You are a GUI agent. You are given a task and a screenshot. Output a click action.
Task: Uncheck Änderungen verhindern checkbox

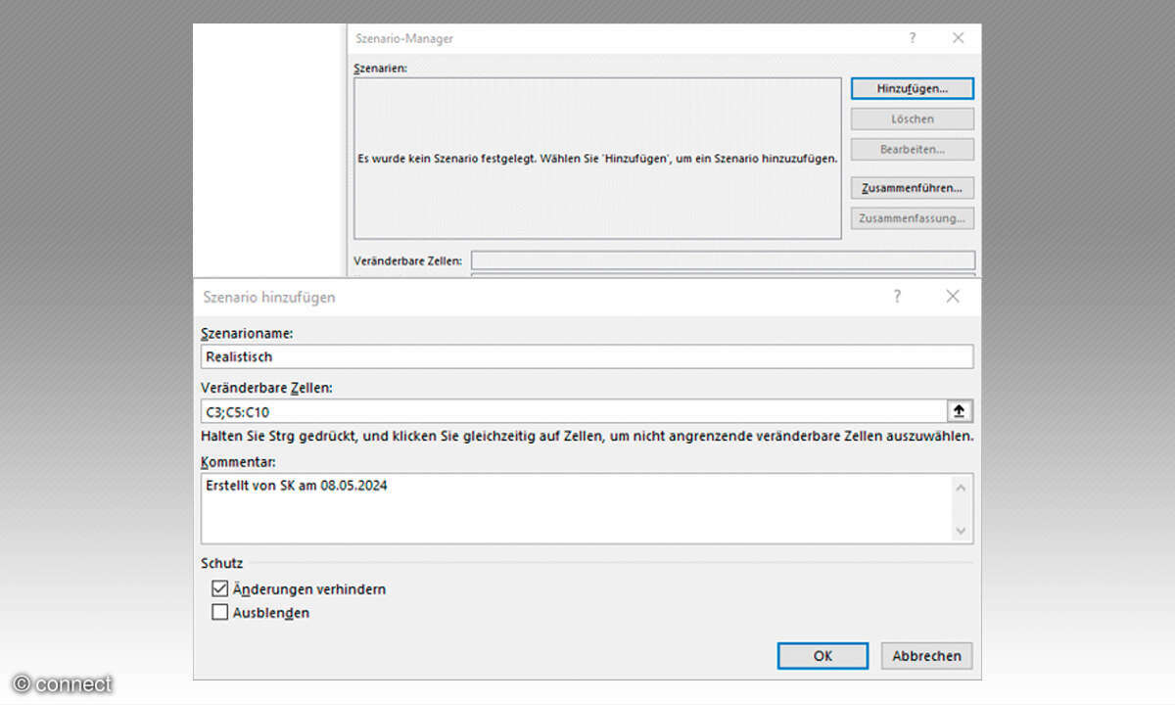[219, 589]
